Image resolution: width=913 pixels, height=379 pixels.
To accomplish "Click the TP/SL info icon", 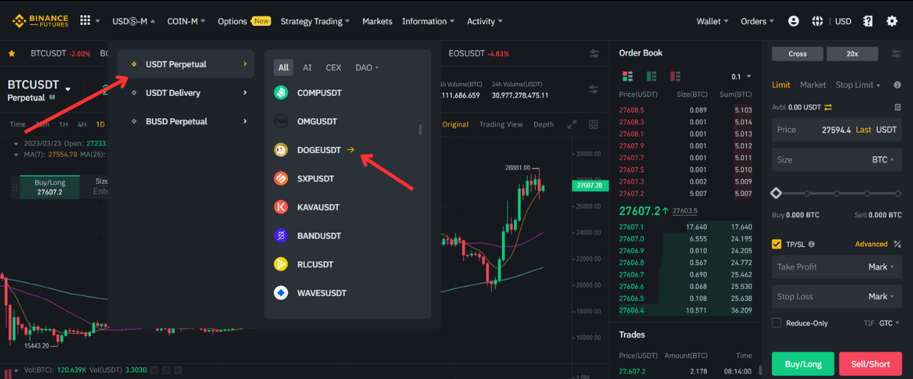I will [811, 244].
